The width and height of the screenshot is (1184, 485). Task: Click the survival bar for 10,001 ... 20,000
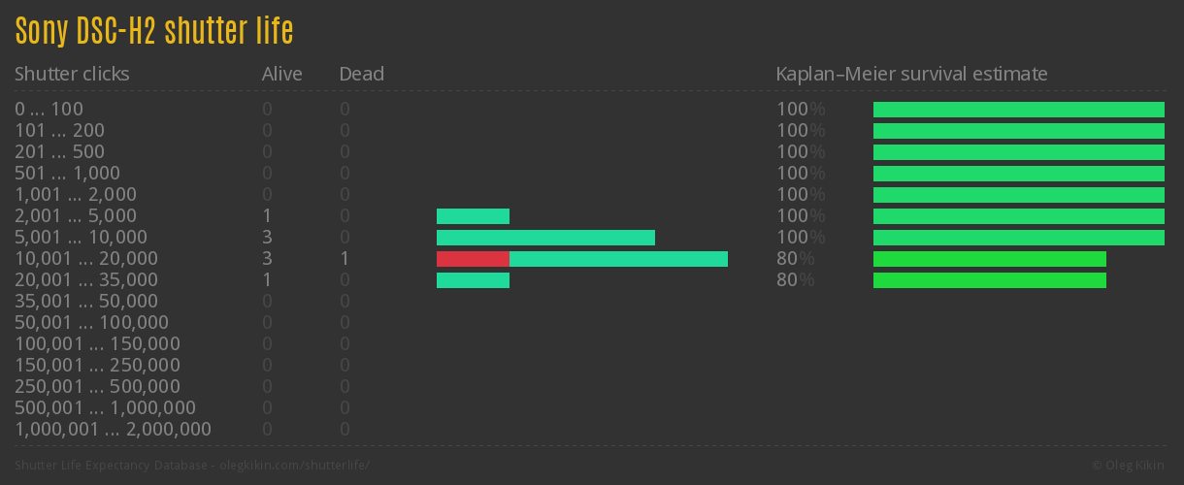click(989, 259)
